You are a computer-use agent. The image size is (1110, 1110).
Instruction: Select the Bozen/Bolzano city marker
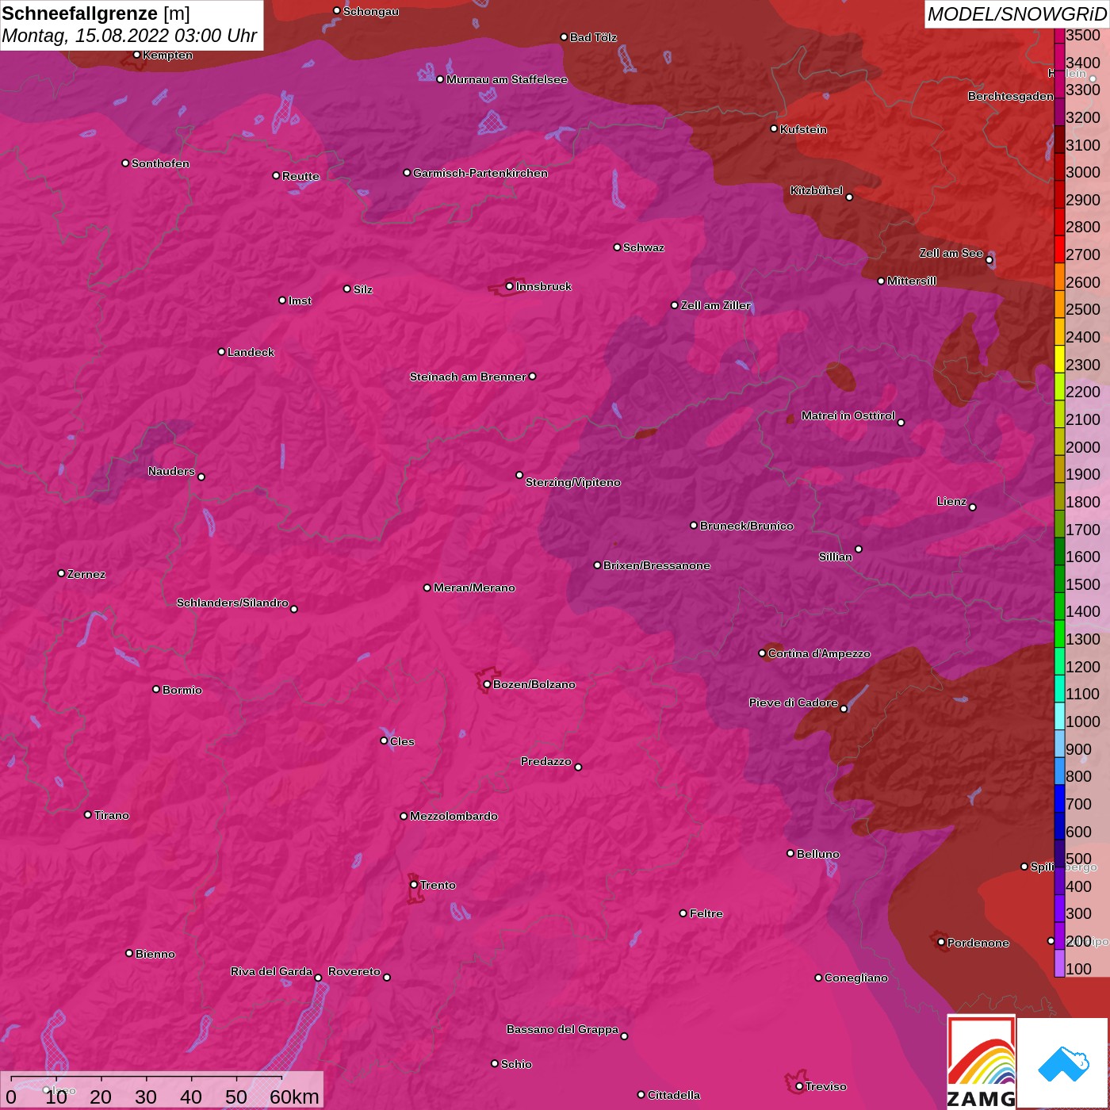tap(487, 684)
